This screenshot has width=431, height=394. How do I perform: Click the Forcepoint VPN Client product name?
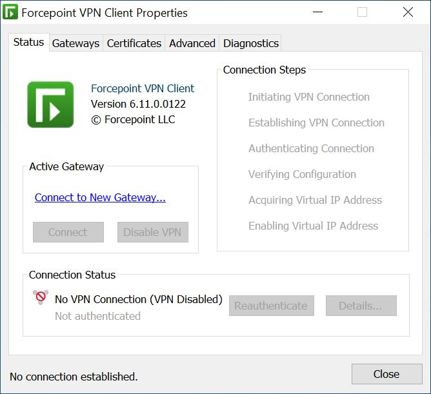pyautogui.click(x=143, y=88)
